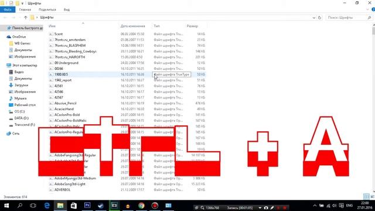Image resolution: width=375 pixels, height=211 pixels.
Task: Select AdobeSongStd-Light font file
Action: (70, 184)
